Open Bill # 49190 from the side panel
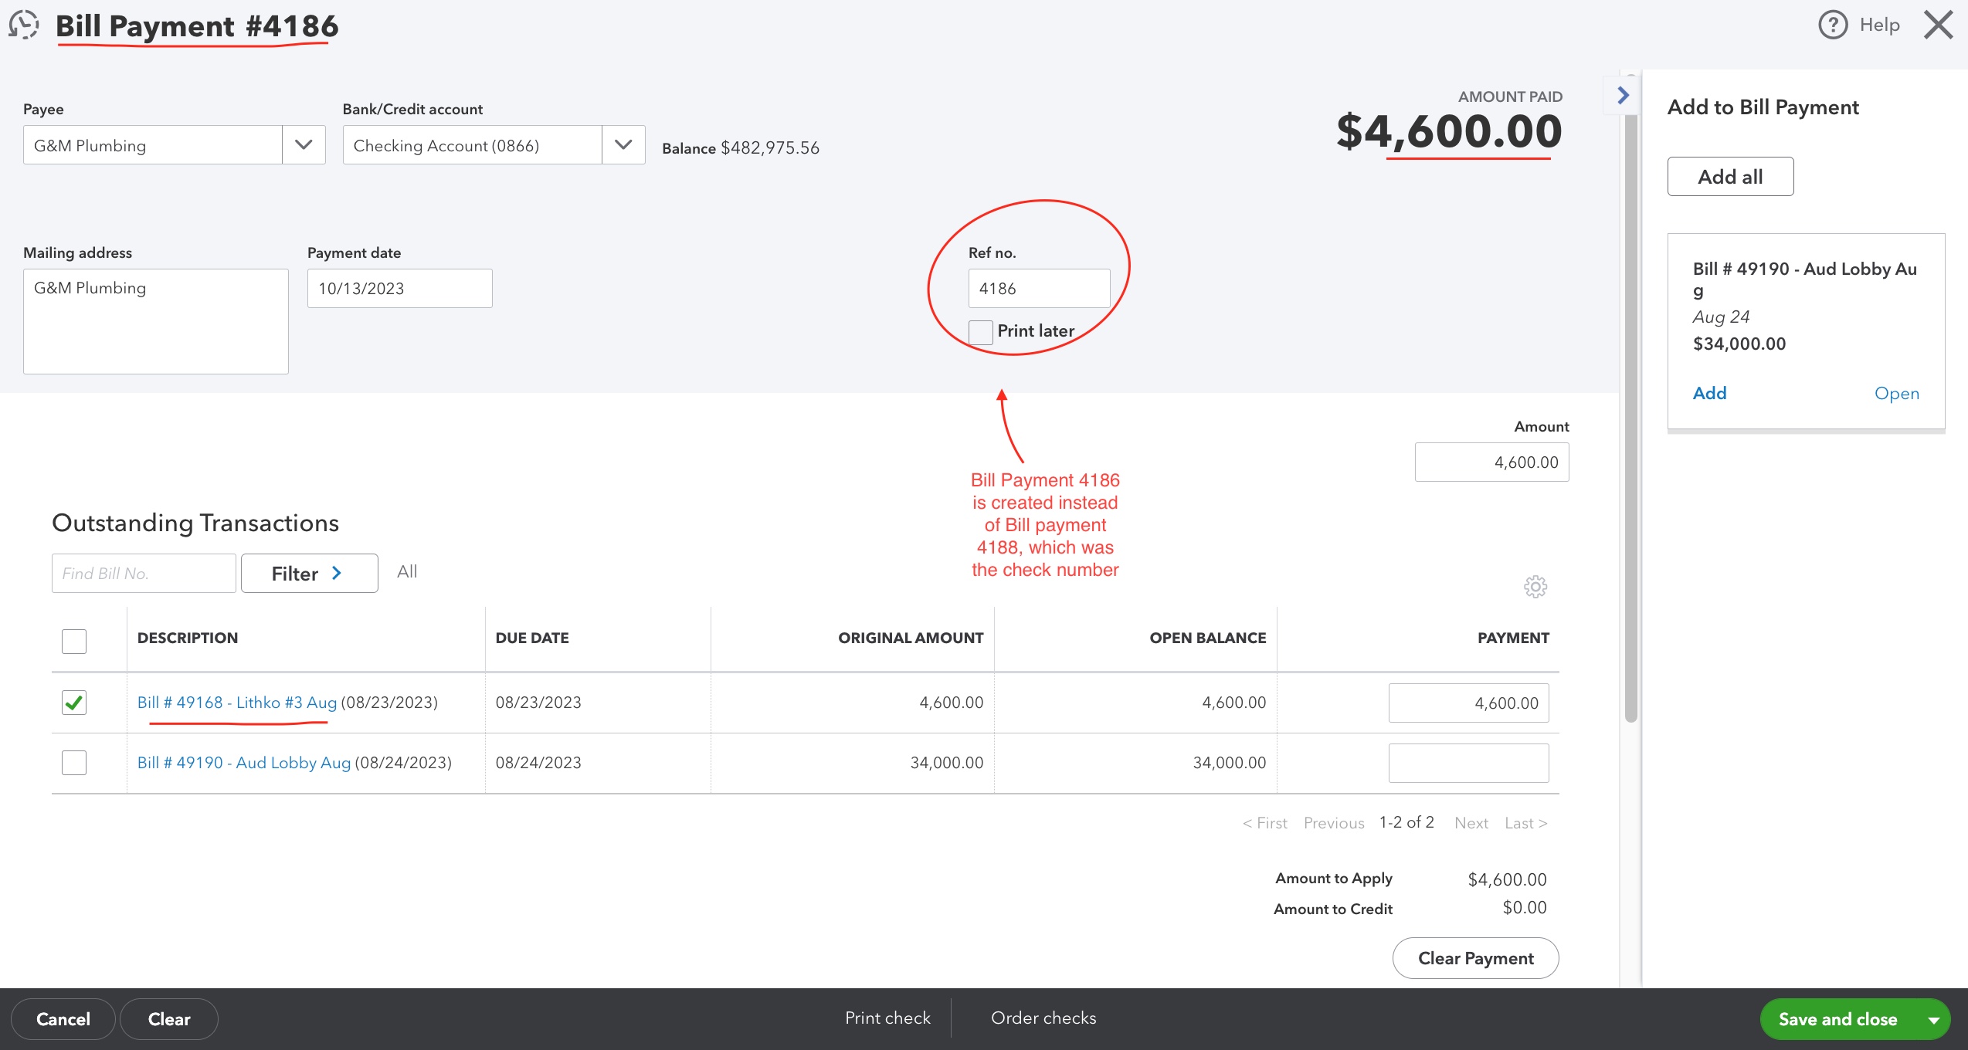Viewport: 1968px width, 1050px height. click(1898, 393)
